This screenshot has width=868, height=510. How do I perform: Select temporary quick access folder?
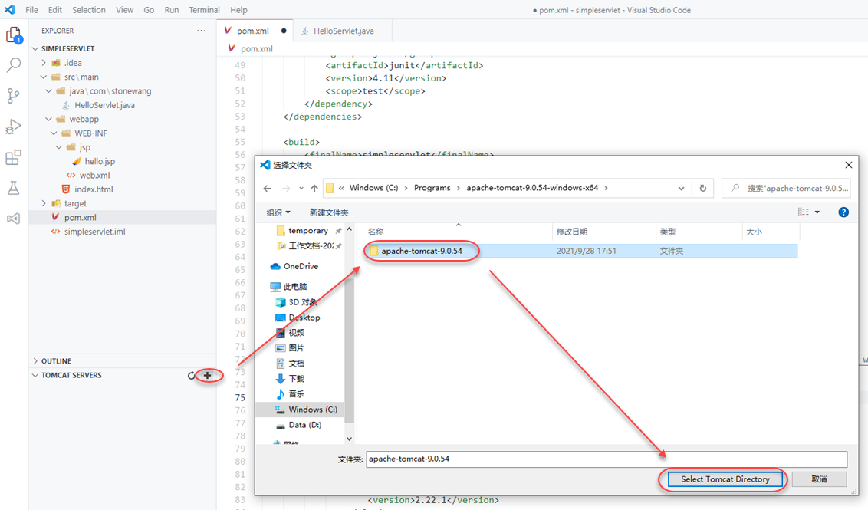302,230
